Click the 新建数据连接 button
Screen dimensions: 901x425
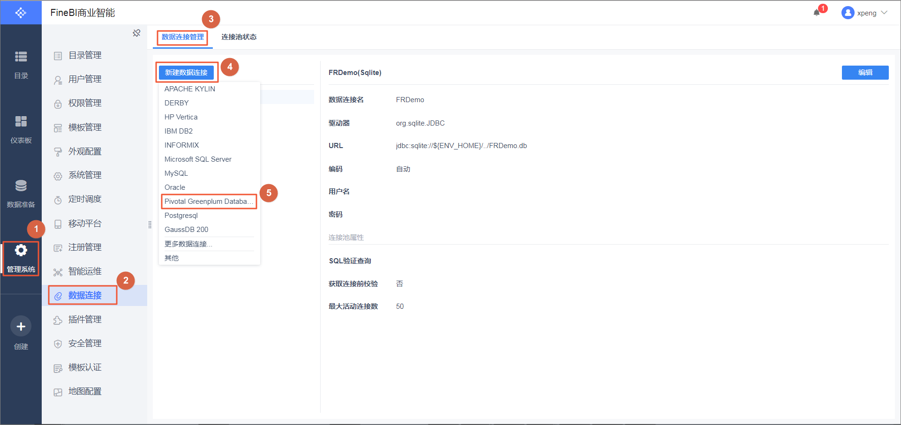[186, 73]
